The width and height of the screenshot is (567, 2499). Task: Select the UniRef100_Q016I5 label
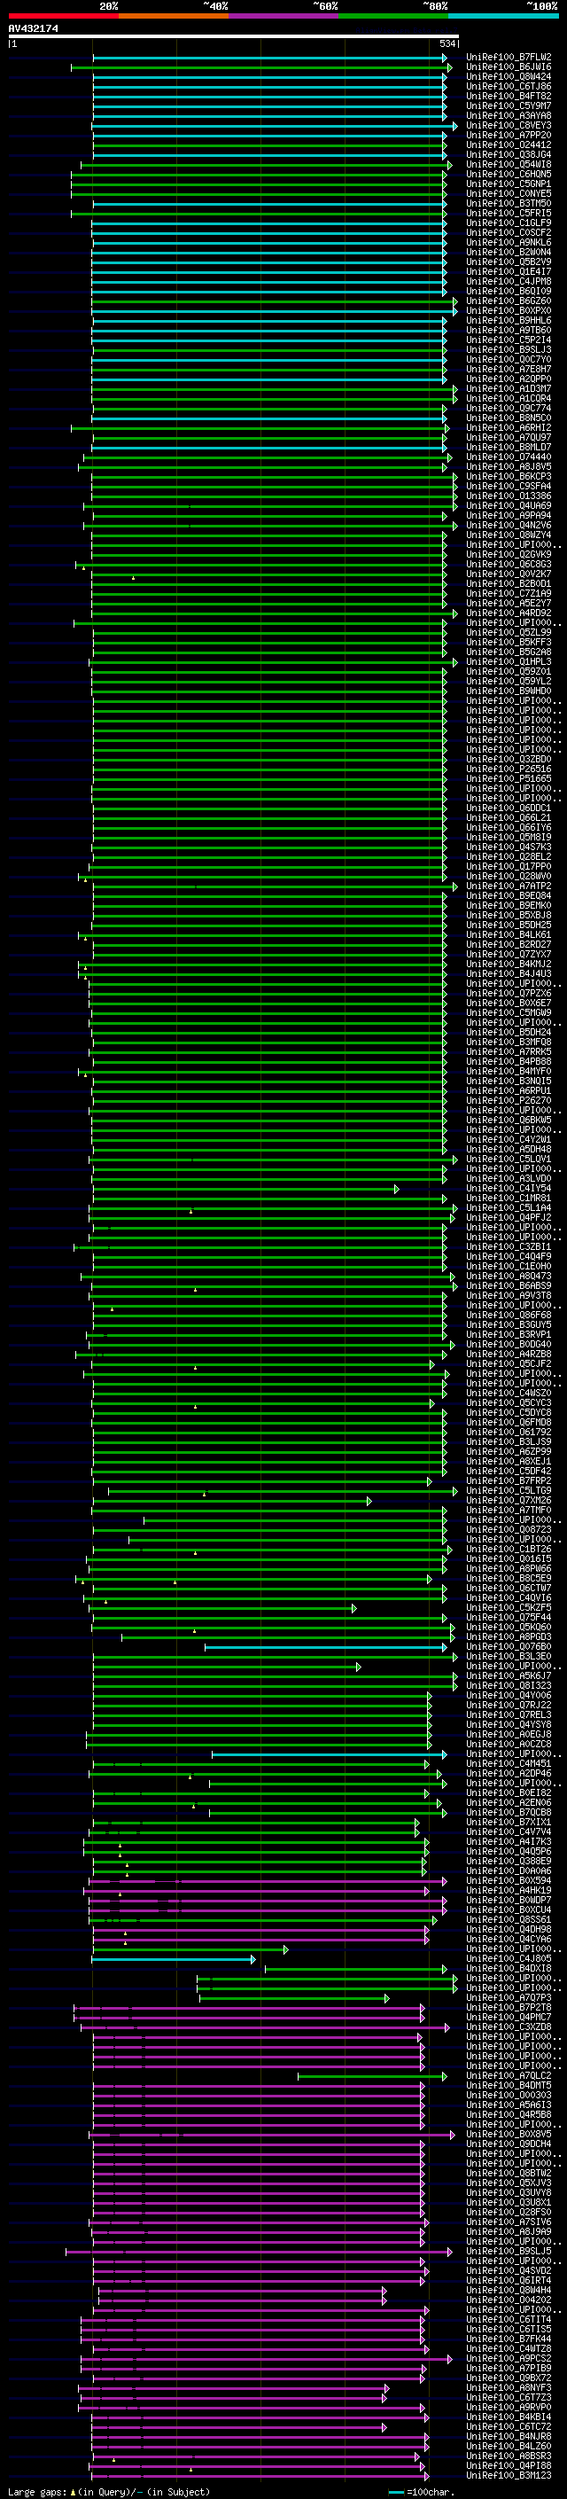[508, 1560]
